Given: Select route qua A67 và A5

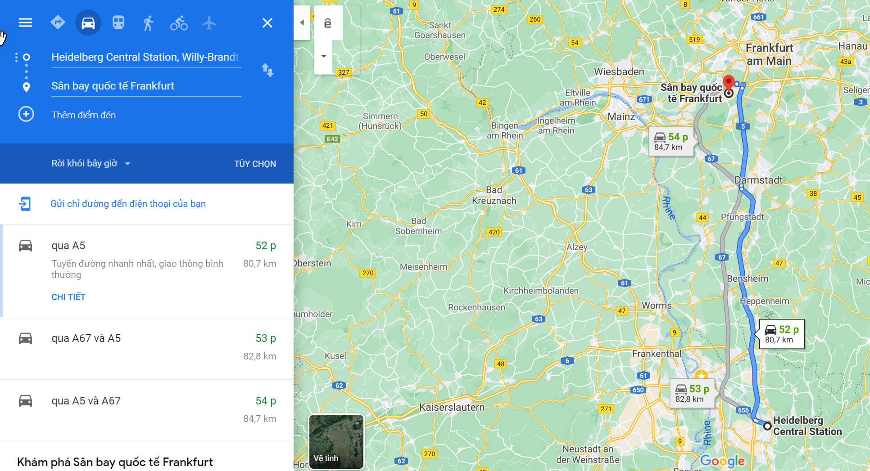Looking at the screenshot, I should (x=147, y=348).
